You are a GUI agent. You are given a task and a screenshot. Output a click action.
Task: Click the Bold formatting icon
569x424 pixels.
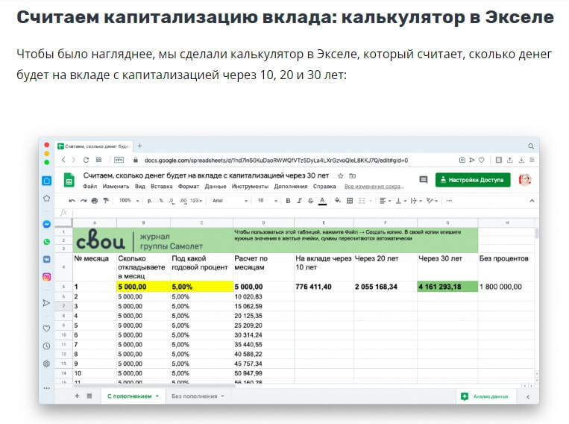point(288,200)
